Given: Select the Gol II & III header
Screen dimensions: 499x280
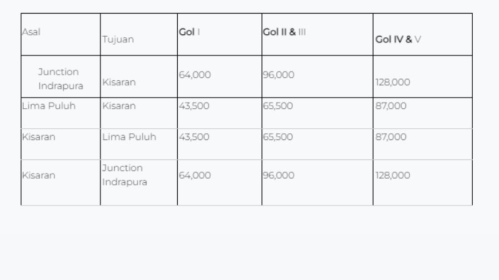Looking at the screenshot, I should (284, 32).
